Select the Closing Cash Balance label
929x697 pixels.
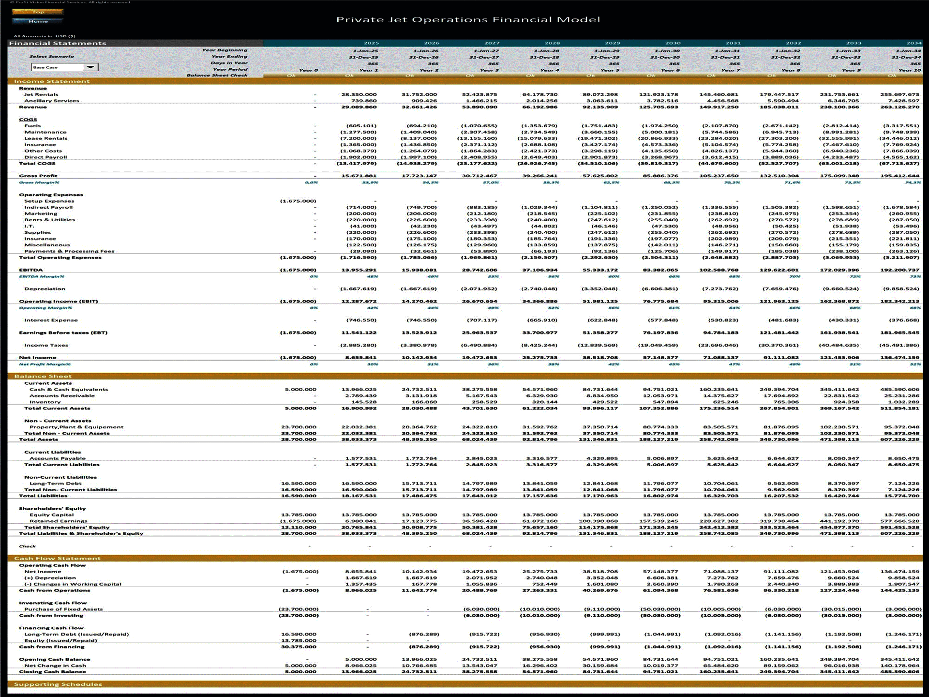tap(52, 671)
